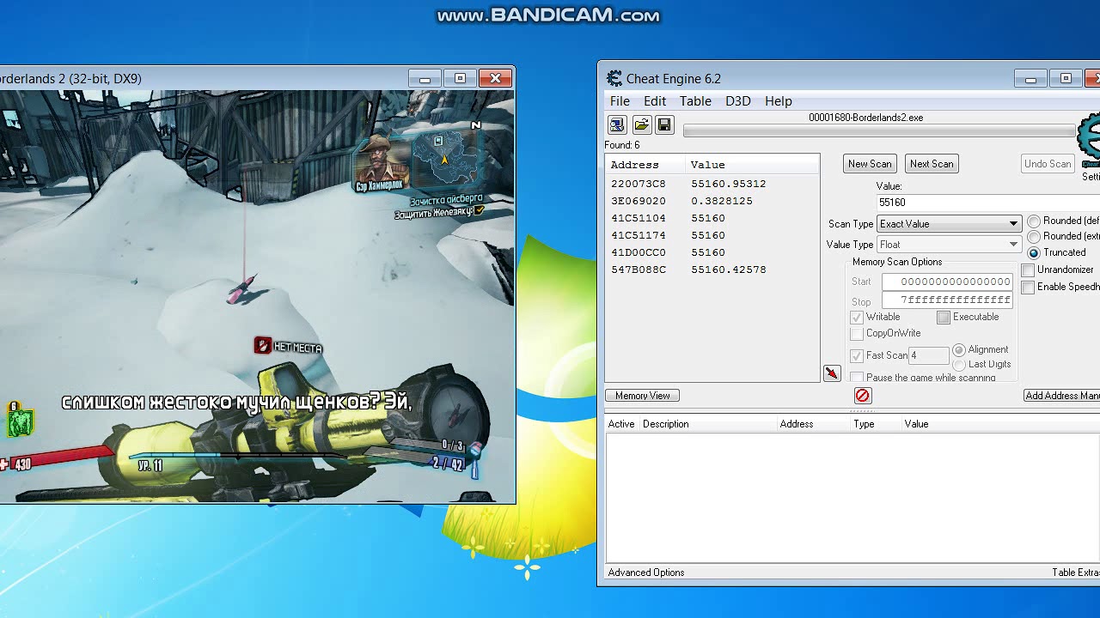This screenshot has width=1100, height=618.
Task: Open the D3D menu
Action: click(x=738, y=101)
